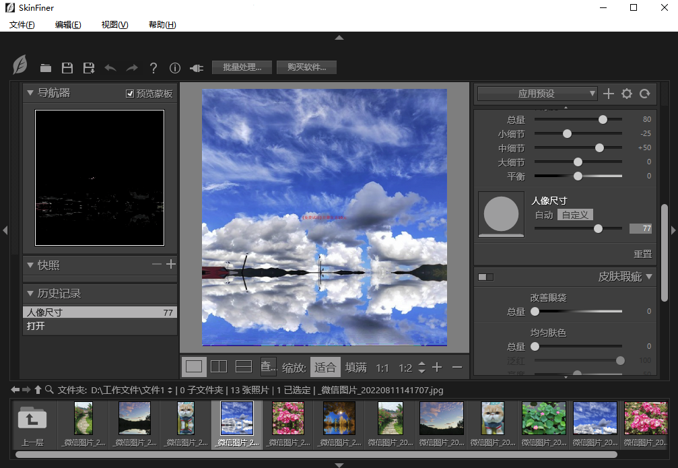The width and height of the screenshot is (678, 468).
Task: Select 自动 portrait size mode
Action: pyautogui.click(x=544, y=215)
